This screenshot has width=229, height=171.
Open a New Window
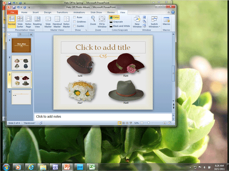tap(137, 22)
